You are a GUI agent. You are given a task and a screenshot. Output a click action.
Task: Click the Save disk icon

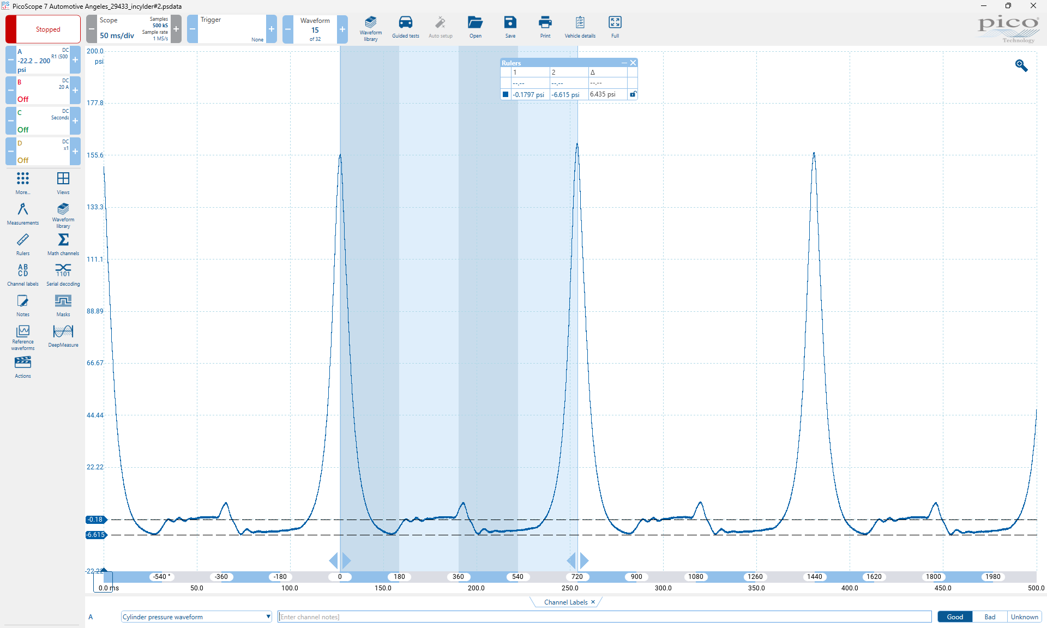click(x=510, y=28)
